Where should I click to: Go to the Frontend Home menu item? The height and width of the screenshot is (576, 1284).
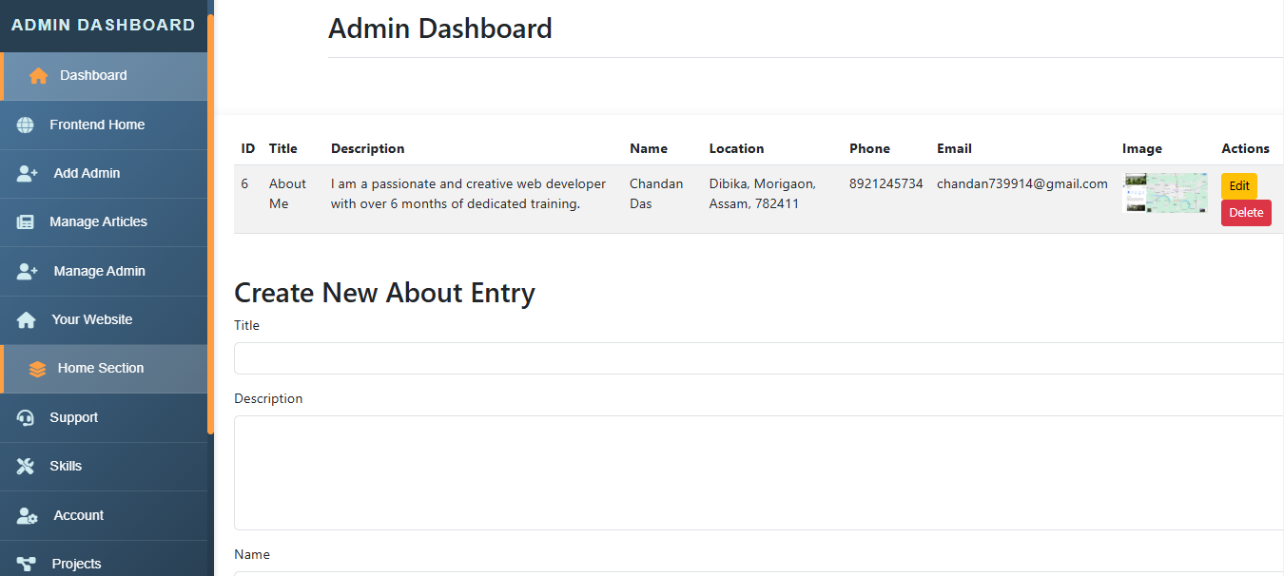tap(97, 125)
